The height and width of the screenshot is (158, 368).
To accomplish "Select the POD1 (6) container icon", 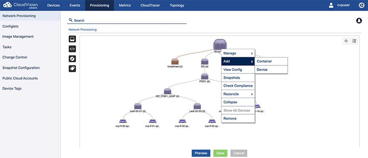I will click(204, 76).
